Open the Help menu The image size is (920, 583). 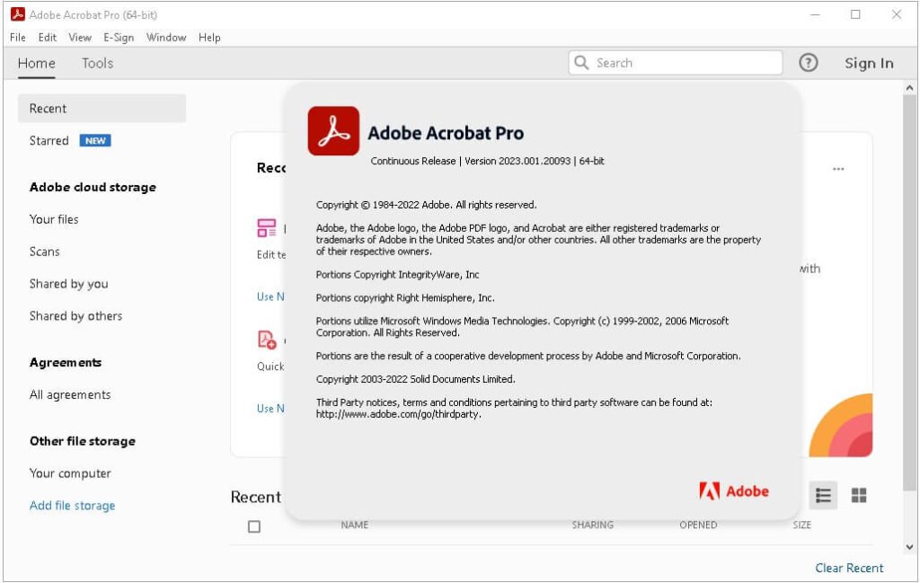click(209, 38)
